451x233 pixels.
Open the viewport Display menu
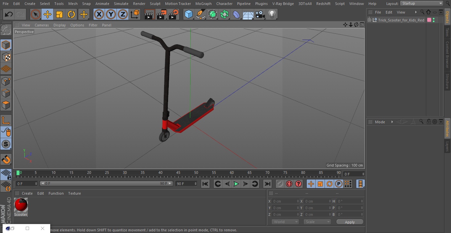[x=59, y=25]
